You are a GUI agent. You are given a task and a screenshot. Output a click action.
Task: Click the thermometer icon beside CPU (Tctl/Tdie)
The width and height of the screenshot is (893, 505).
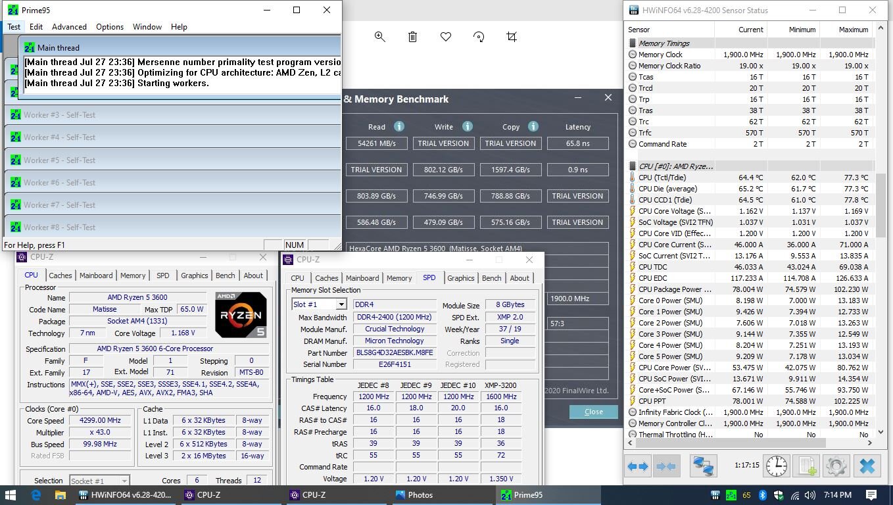[633, 178]
